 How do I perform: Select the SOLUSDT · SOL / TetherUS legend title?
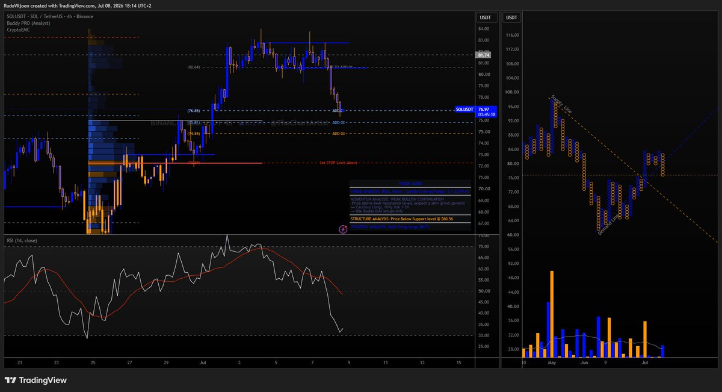coord(50,16)
